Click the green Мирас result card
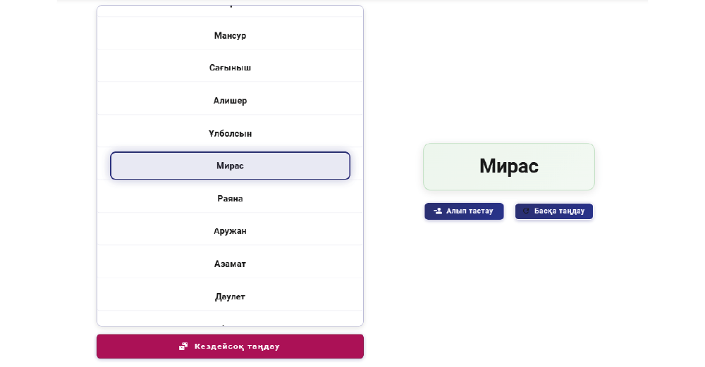The image size is (705, 367). [509, 167]
